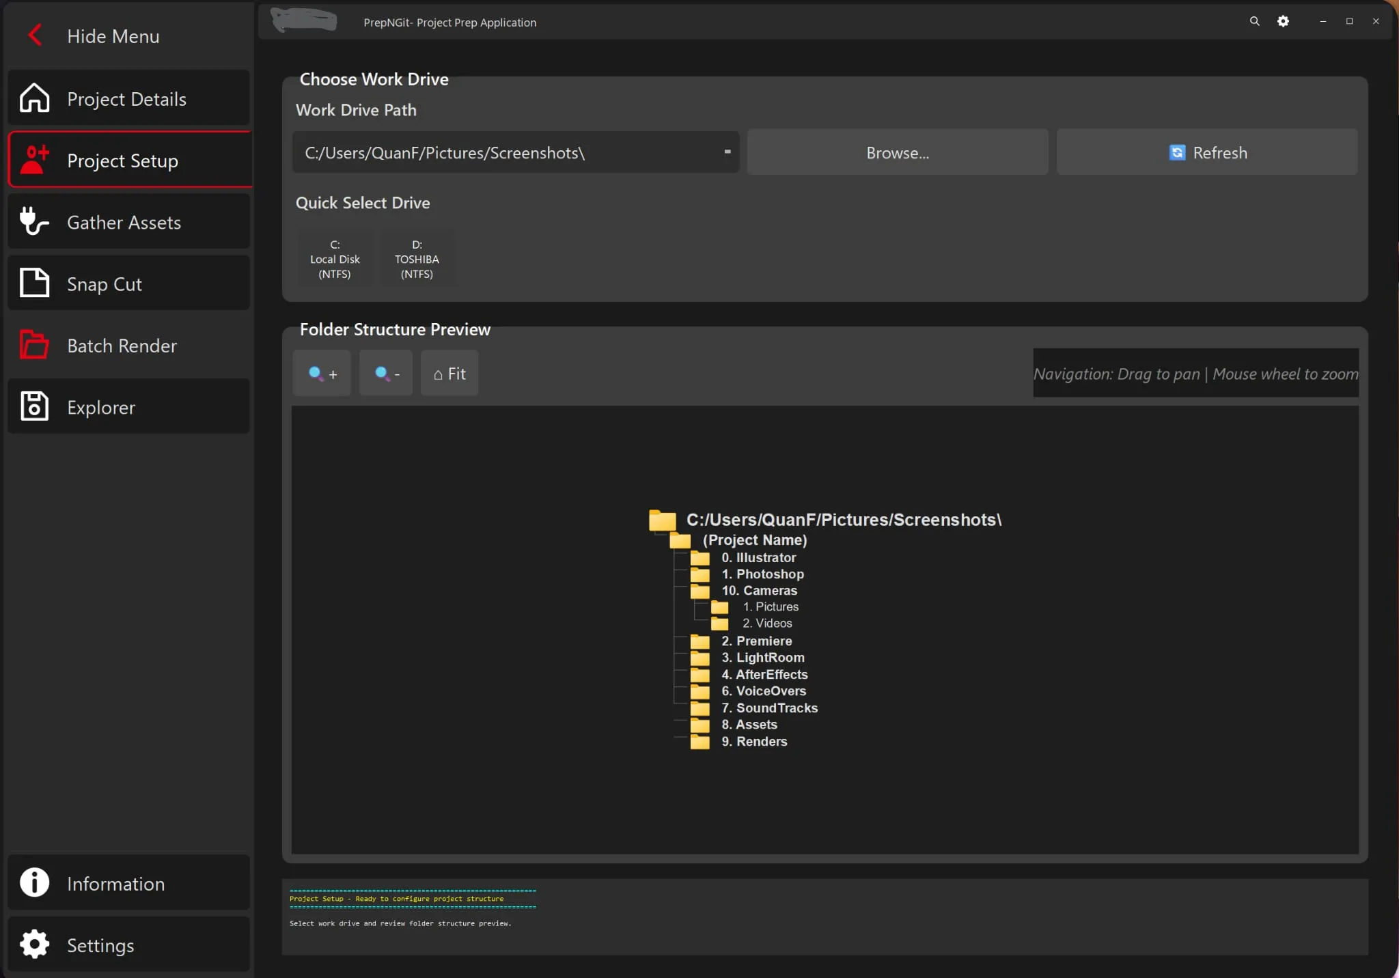Image resolution: width=1399 pixels, height=978 pixels.
Task: Click the red Hide Menu back arrow
Action: pyautogui.click(x=35, y=36)
